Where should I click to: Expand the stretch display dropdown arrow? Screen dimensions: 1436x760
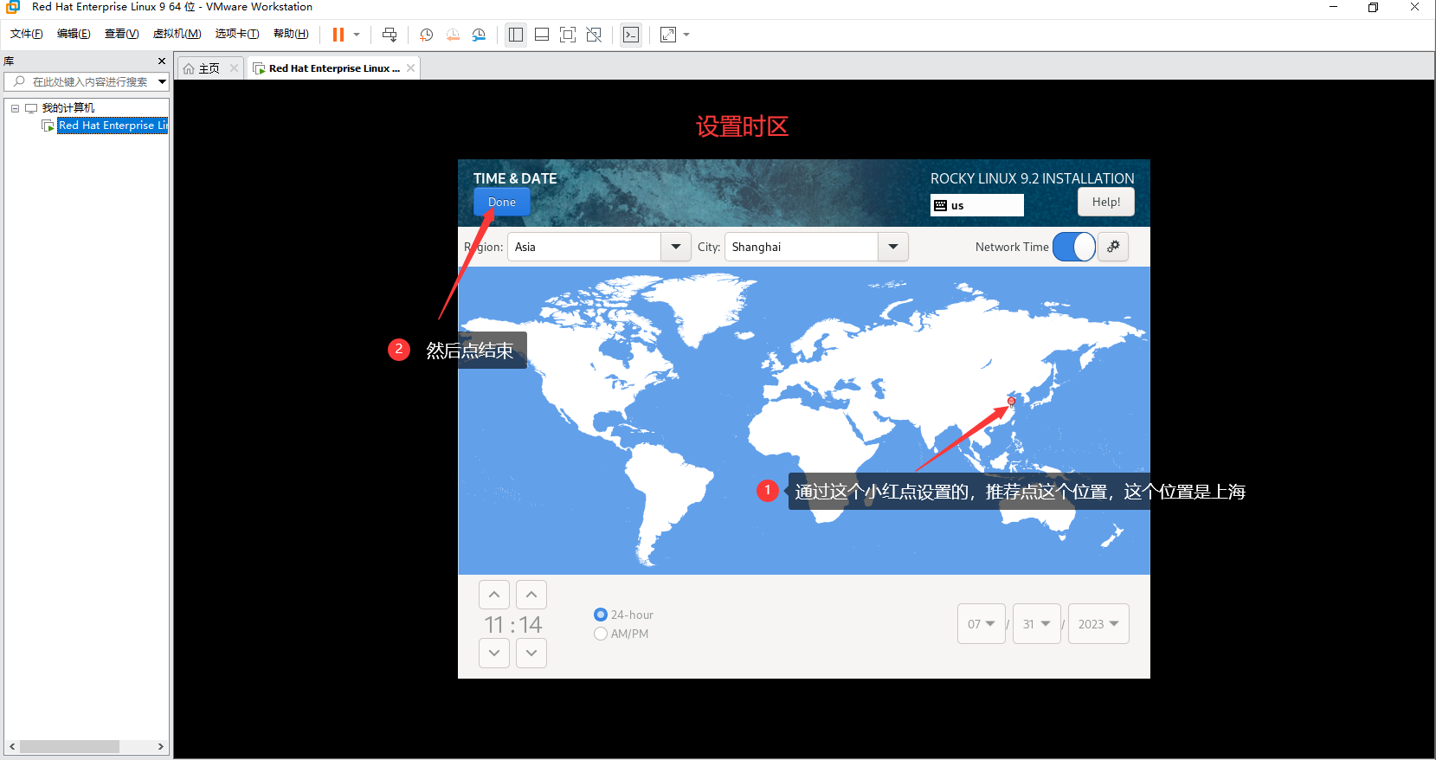(686, 35)
